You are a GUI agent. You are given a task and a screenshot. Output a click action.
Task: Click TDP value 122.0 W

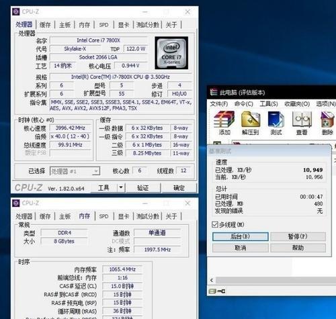pos(136,49)
